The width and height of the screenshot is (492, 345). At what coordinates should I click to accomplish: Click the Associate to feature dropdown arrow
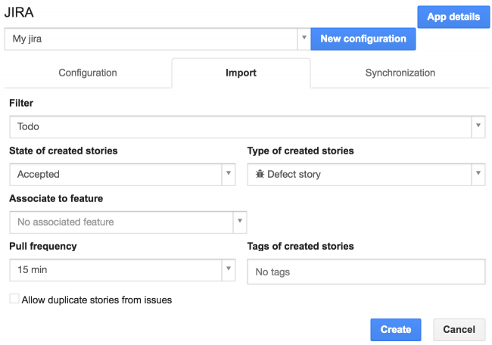(240, 222)
